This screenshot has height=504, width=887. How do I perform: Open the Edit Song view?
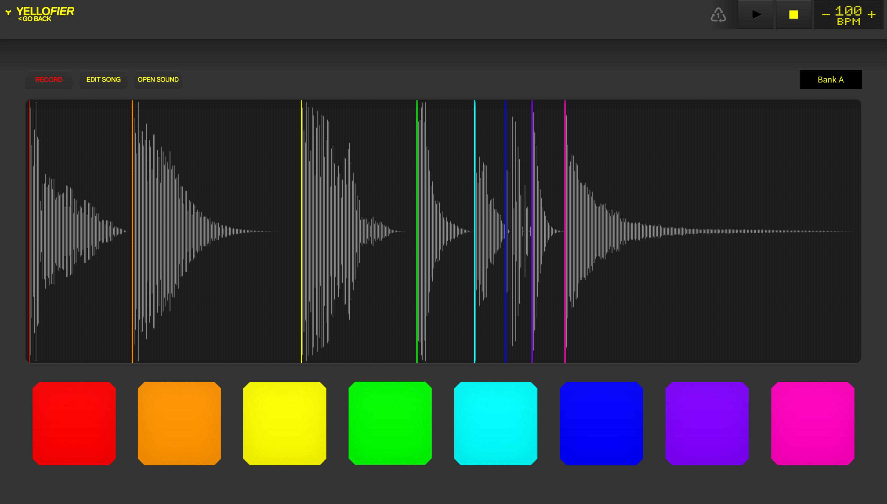click(x=103, y=79)
